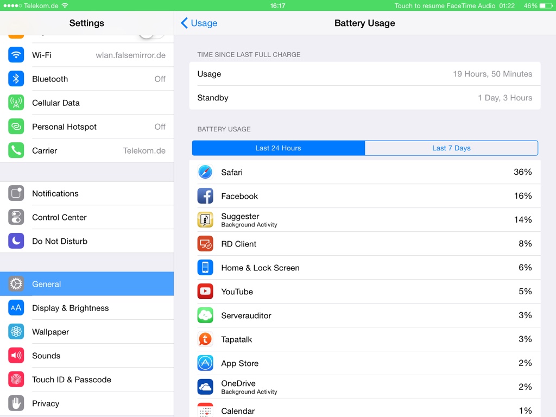Viewport: 556px width, 417px height.
Task: Tap the RD Client app icon
Action: point(205,244)
